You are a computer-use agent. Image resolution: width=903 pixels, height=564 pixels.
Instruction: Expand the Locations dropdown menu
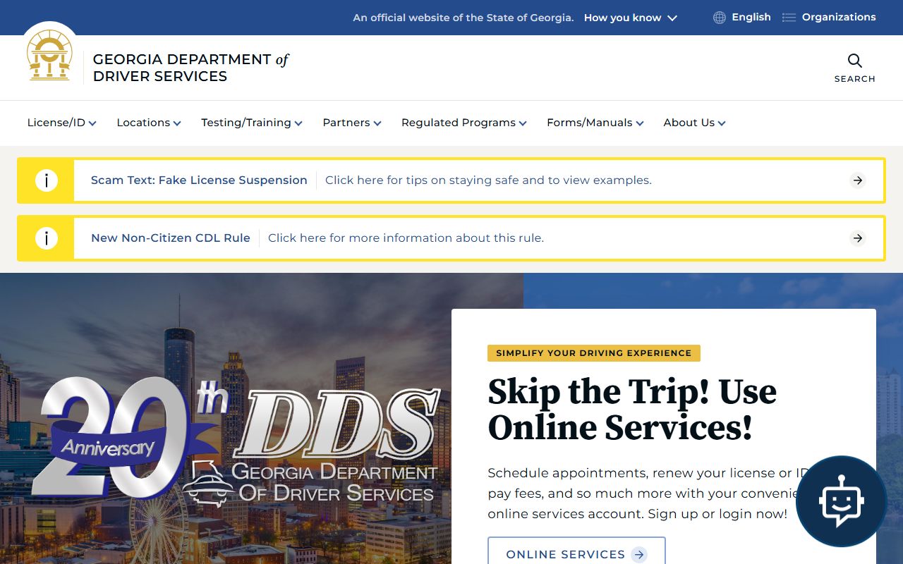[x=149, y=123]
